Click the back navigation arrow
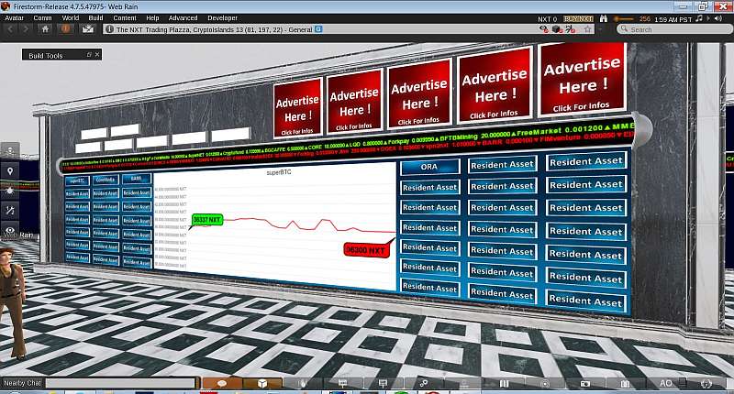 tap(11, 29)
